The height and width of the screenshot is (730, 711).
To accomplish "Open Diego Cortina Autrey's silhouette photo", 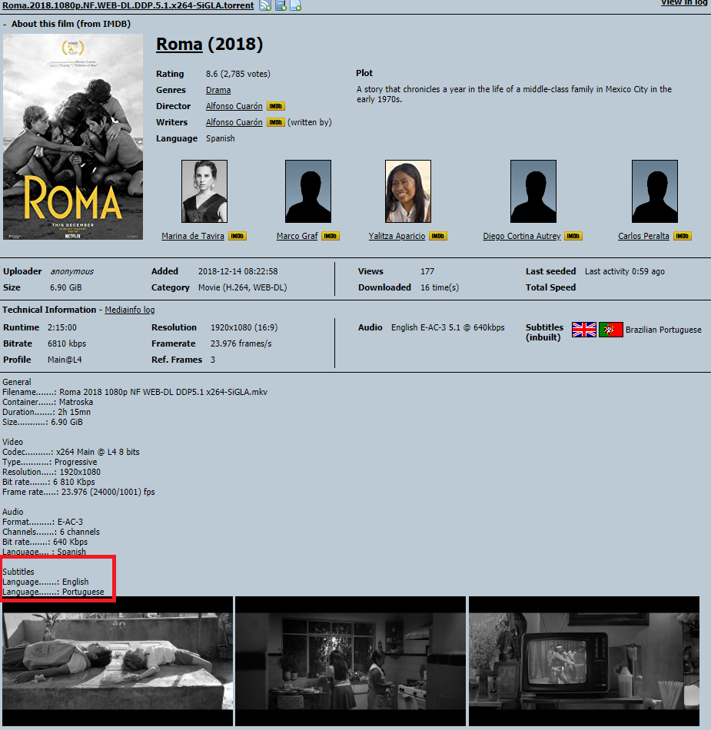I will [533, 191].
